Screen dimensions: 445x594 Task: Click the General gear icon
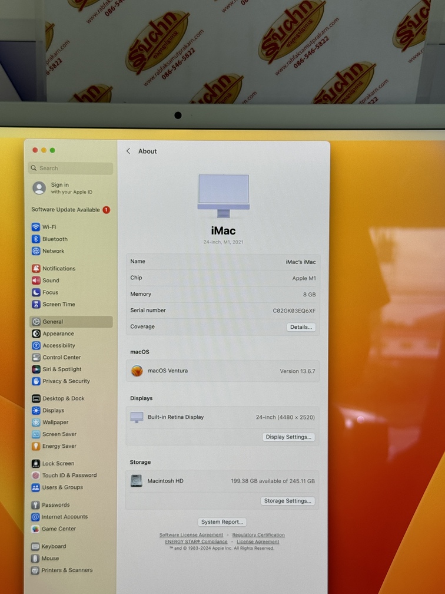pos(36,322)
